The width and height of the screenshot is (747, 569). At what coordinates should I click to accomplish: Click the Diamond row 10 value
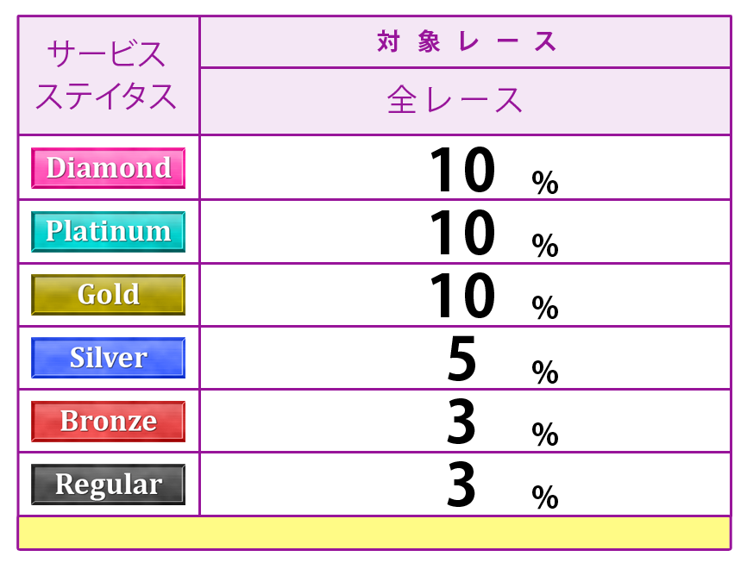pyautogui.click(x=462, y=170)
